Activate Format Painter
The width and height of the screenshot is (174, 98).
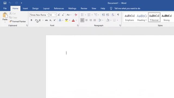pos(17,22)
